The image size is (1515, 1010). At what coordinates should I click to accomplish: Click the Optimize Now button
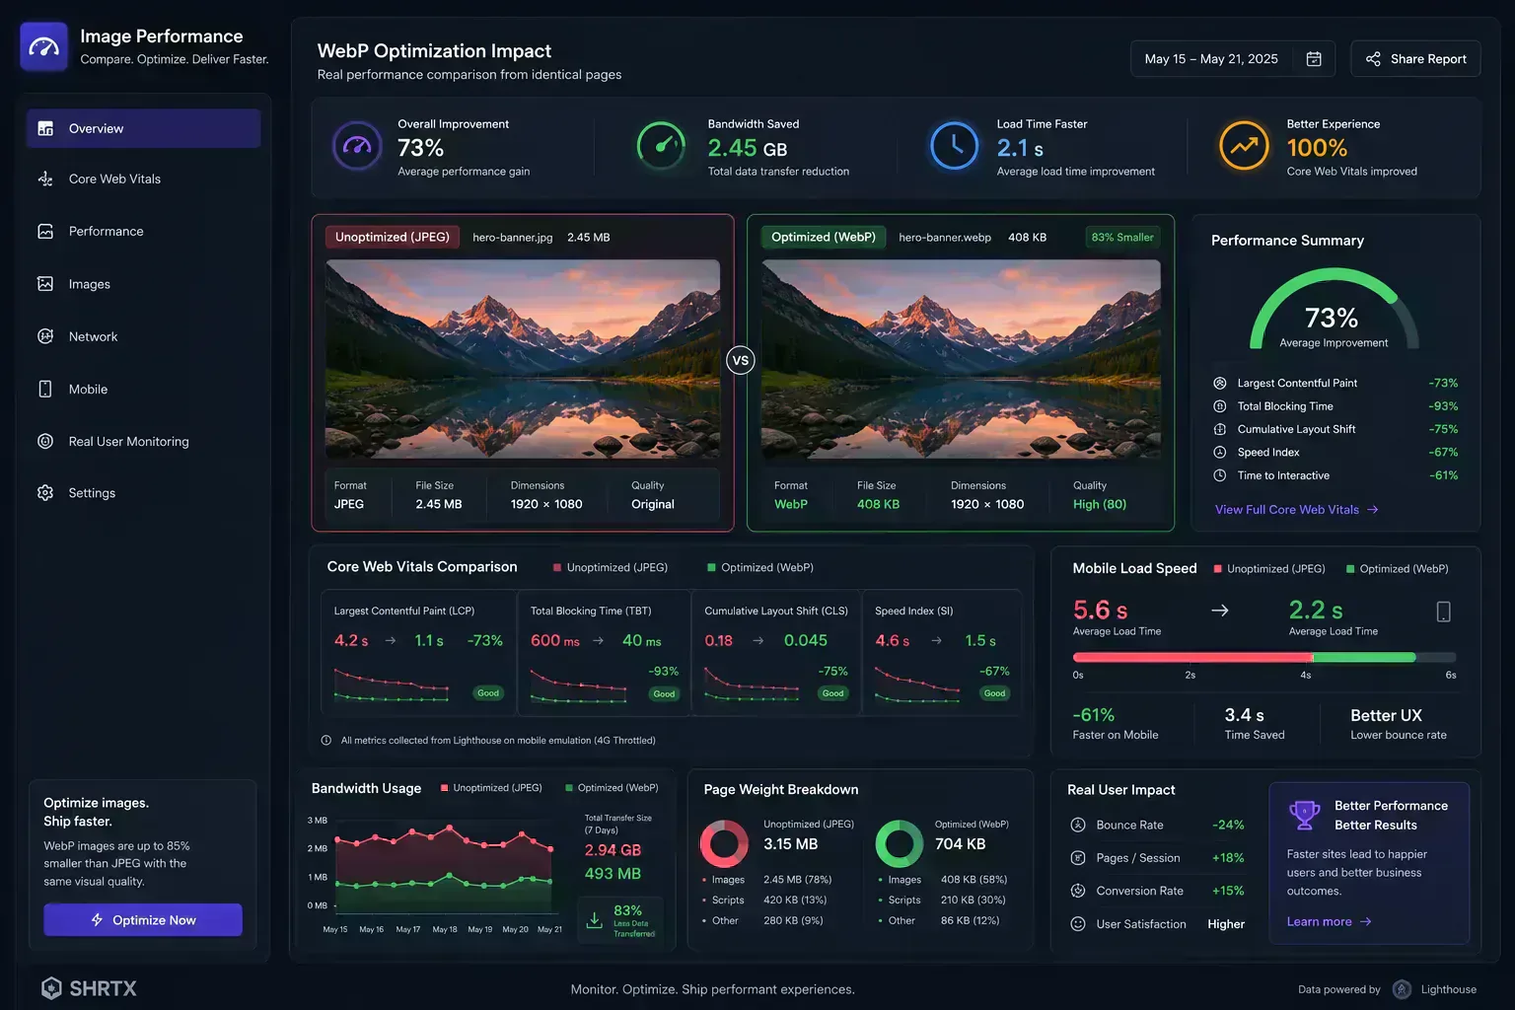click(x=143, y=919)
